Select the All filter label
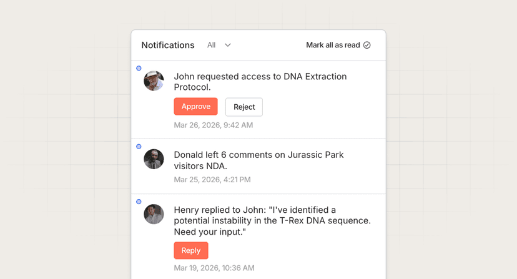The image size is (517, 279). 211,45
